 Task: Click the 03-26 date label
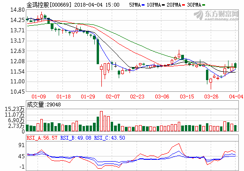pyautogui.click(x=211, y=97)
